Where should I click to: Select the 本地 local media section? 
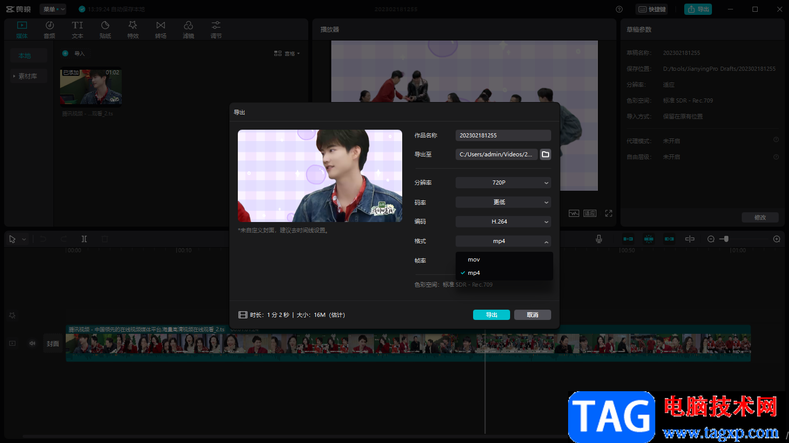(29, 55)
